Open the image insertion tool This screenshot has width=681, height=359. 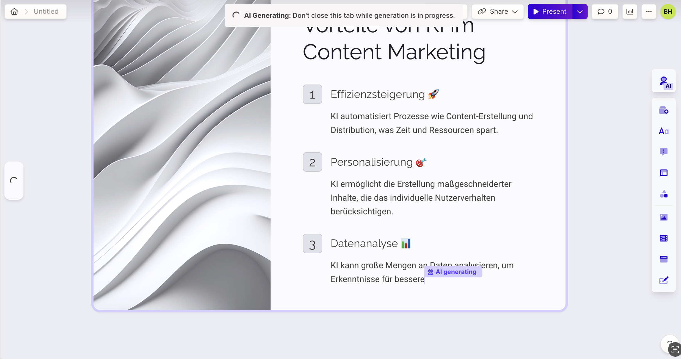pyautogui.click(x=664, y=217)
